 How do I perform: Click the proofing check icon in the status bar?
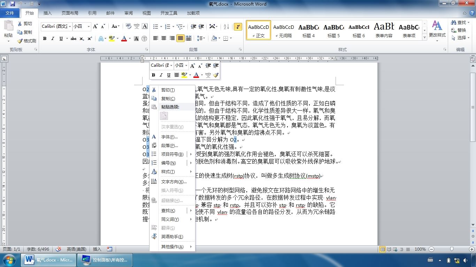click(58, 249)
